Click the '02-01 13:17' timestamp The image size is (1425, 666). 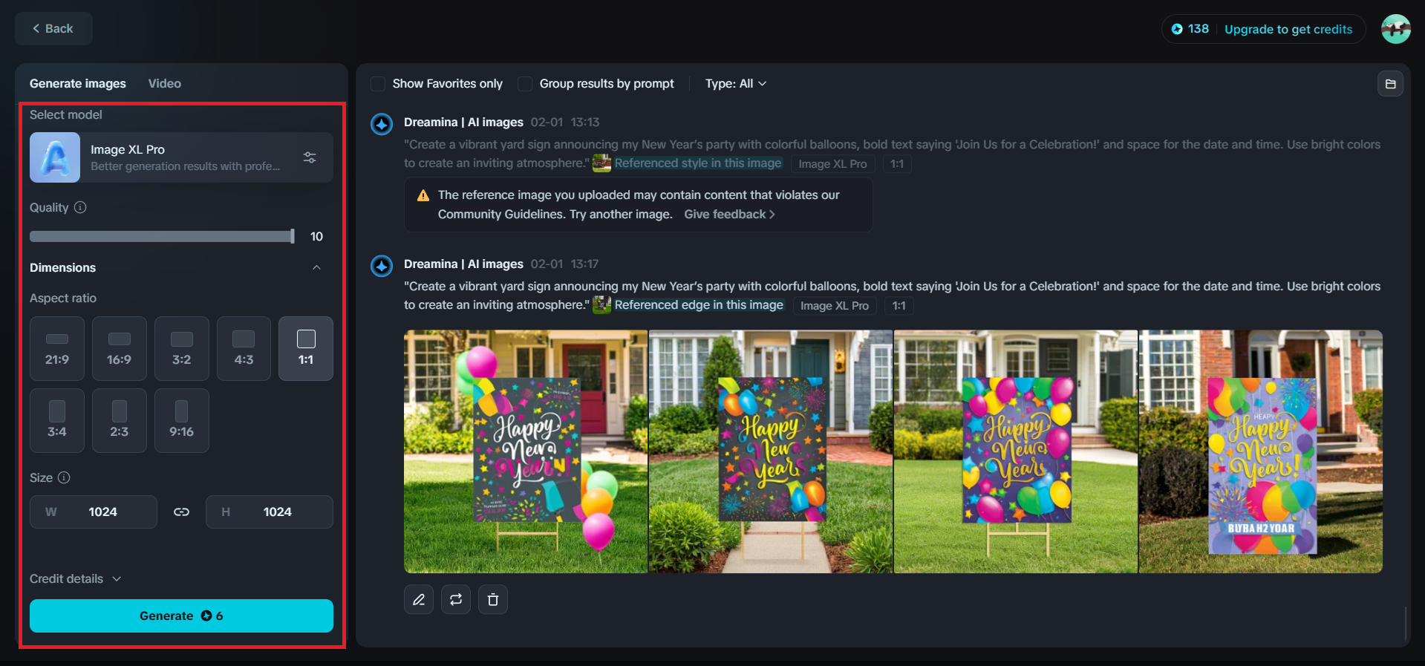pyautogui.click(x=564, y=264)
